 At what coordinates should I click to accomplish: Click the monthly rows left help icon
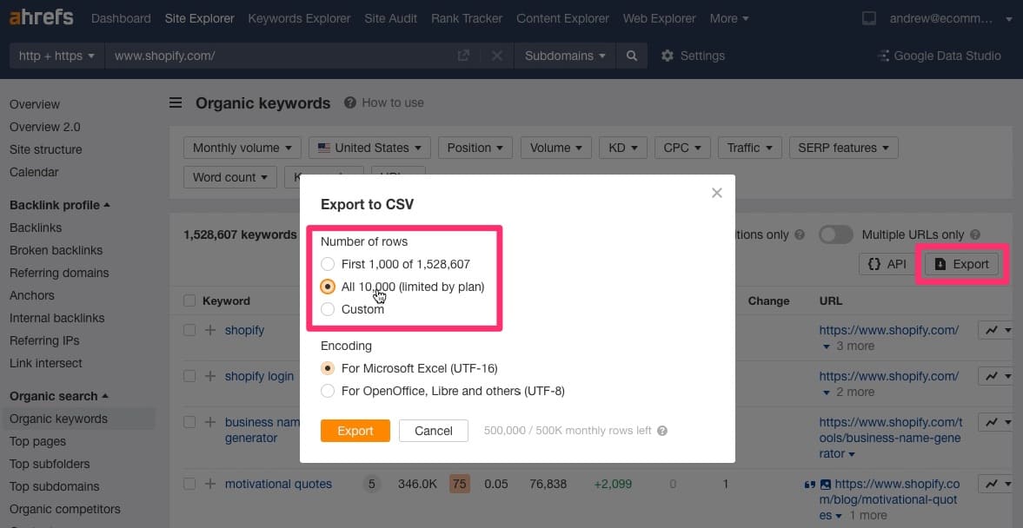point(662,431)
